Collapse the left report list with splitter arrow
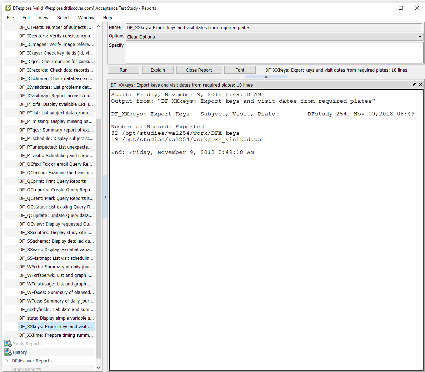The width and height of the screenshot is (425, 372). 105,197
